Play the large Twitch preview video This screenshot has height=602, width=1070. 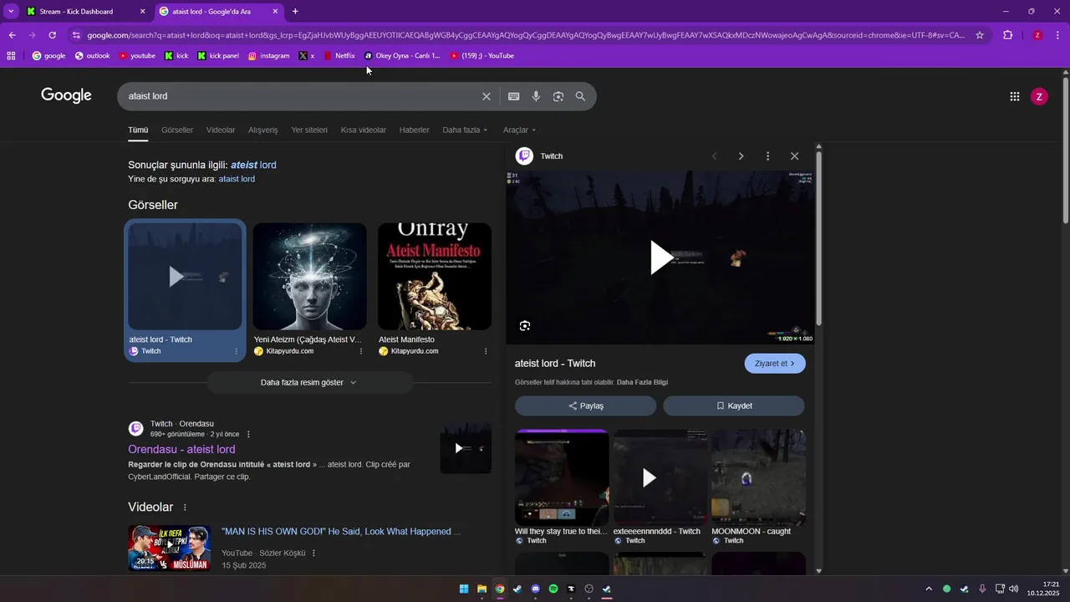660,258
